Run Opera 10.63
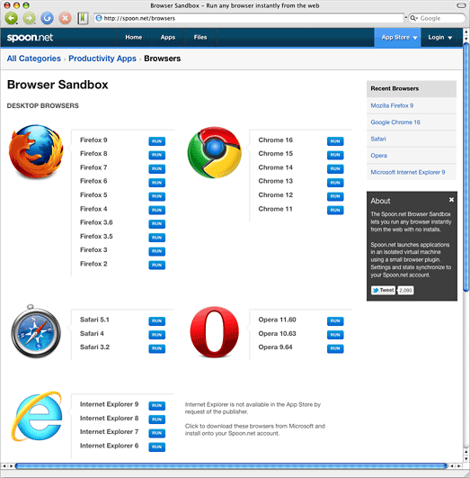 (335, 335)
